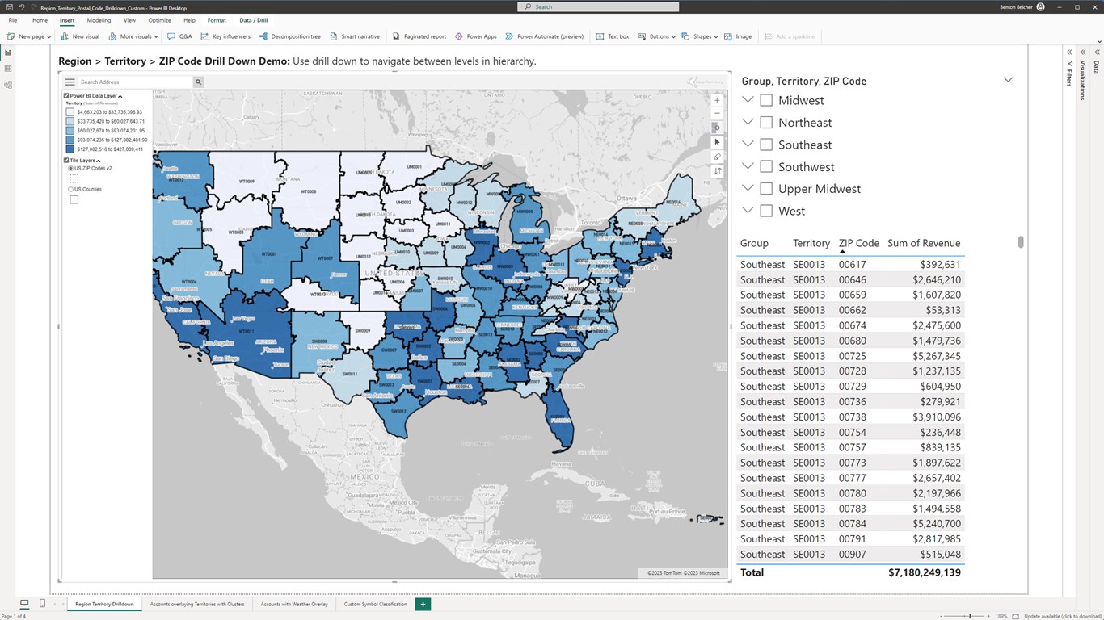The width and height of the screenshot is (1104, 620).
Task: Zoom in on the map with plus
Action: point(717,101)
